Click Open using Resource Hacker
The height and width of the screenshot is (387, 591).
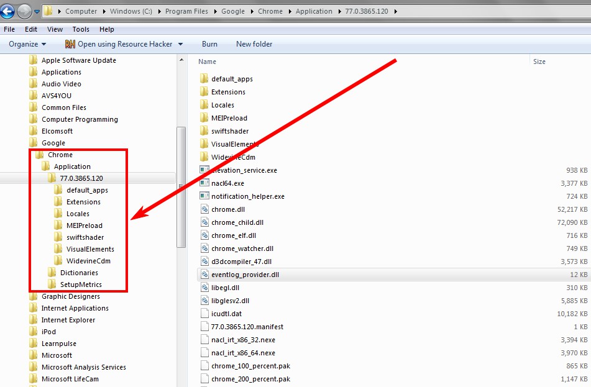[x=125, y=44]
